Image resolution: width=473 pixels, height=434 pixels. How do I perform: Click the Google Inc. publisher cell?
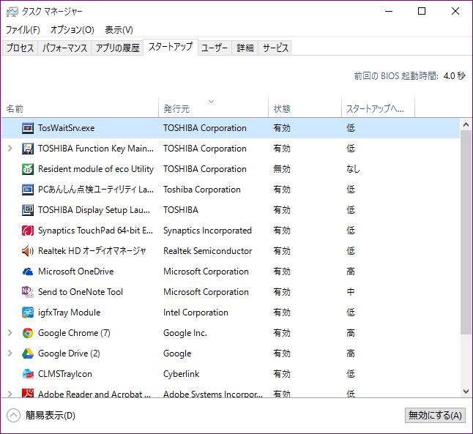(x=185, y=333)
